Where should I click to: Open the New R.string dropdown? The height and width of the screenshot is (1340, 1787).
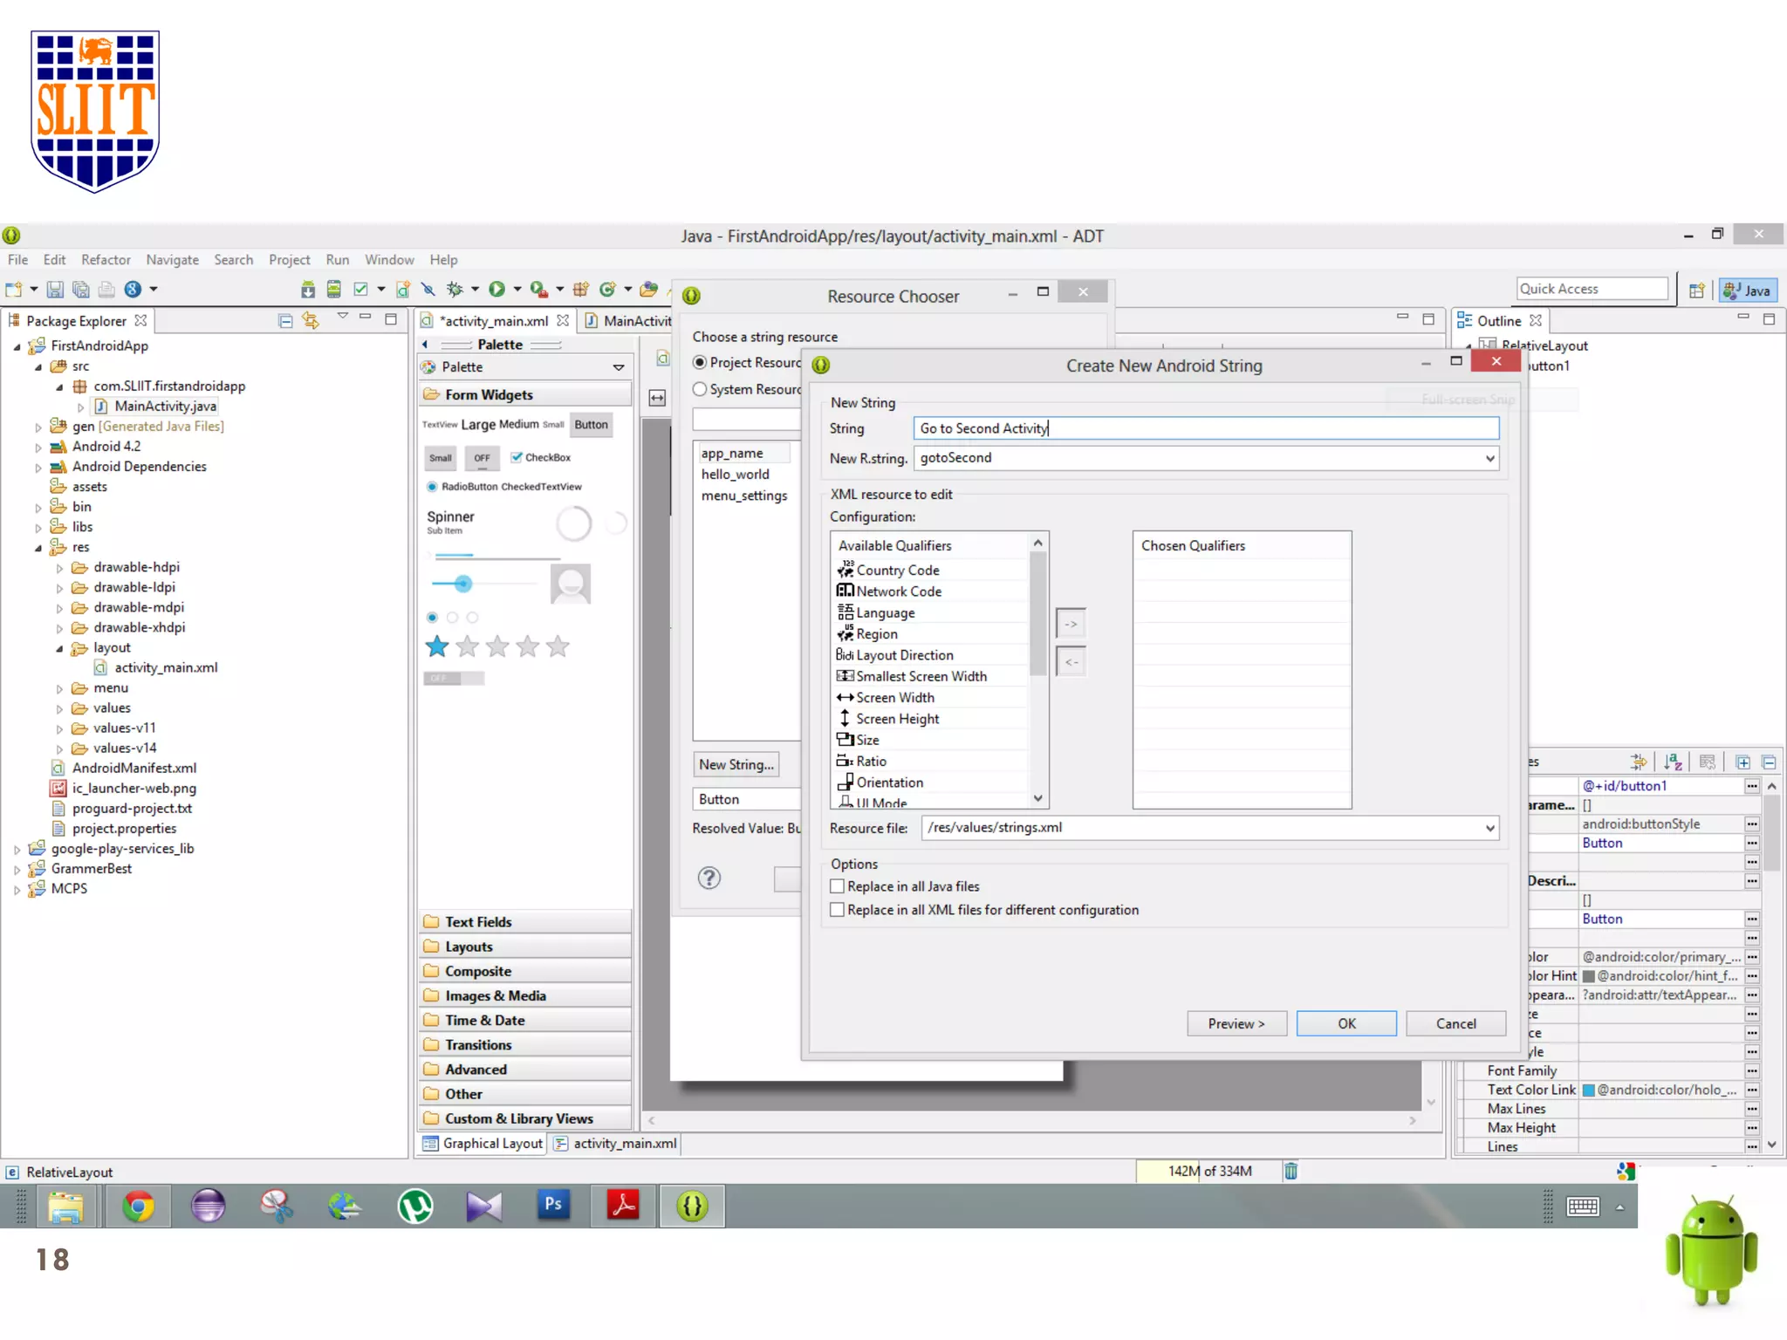click(1489, 458)
